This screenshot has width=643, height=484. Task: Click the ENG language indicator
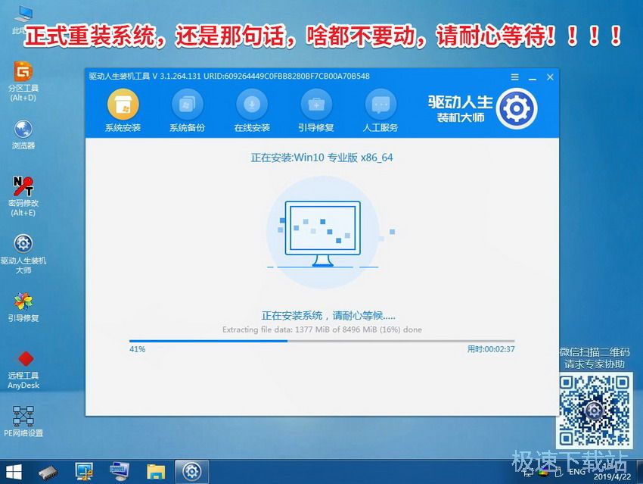[x=577, y=472]
